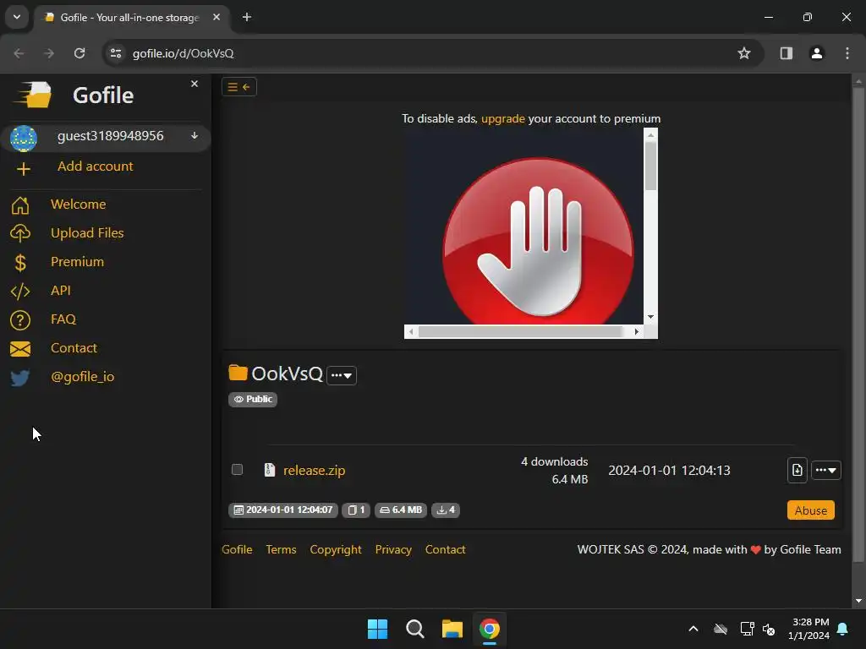Open the API sidebar item

click(x=61, y=291)
